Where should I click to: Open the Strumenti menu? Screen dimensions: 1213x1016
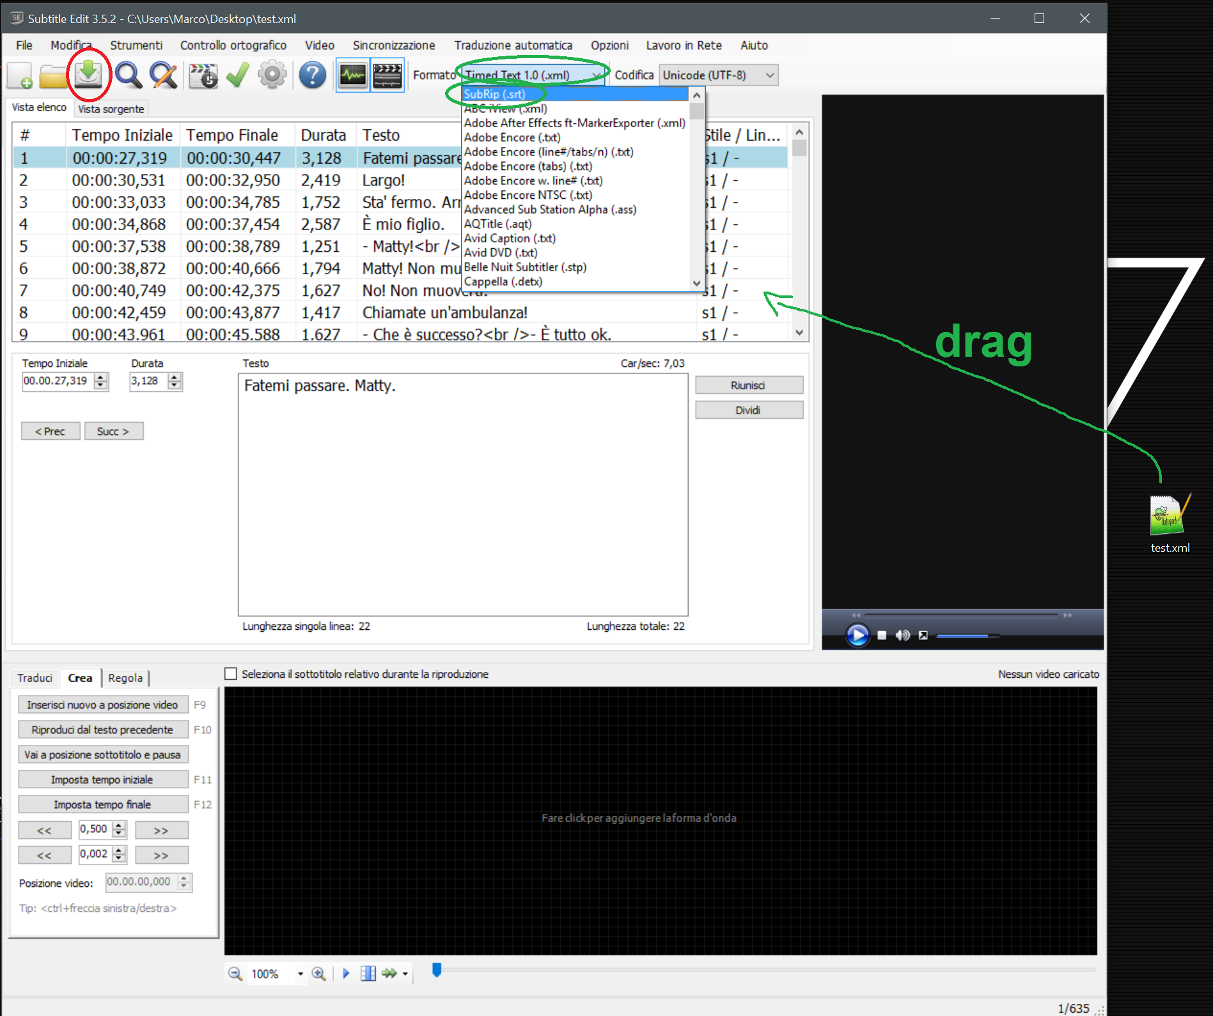[136, 45]
